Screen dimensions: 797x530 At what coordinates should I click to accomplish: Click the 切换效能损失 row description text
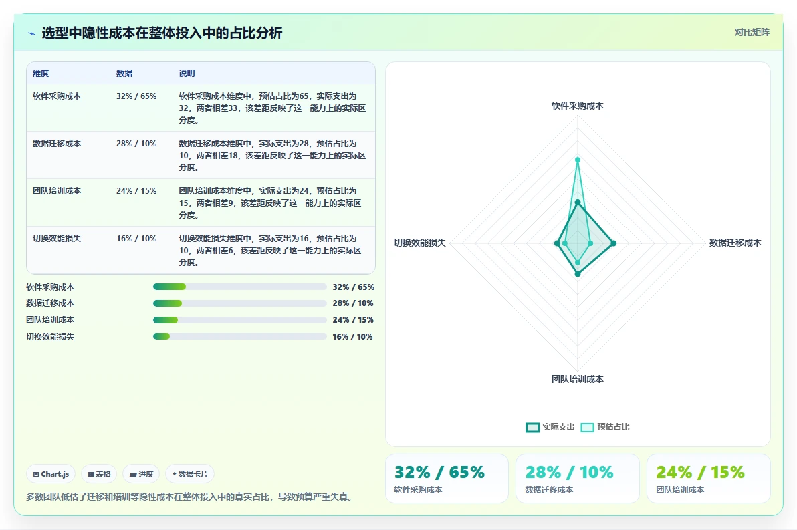(x=270, y=251)
